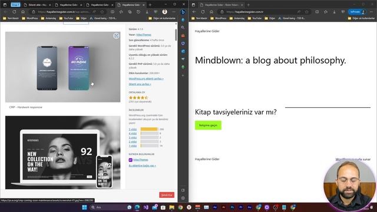Open the WordPress.org eklenti sayfası link

coord(146,79)
